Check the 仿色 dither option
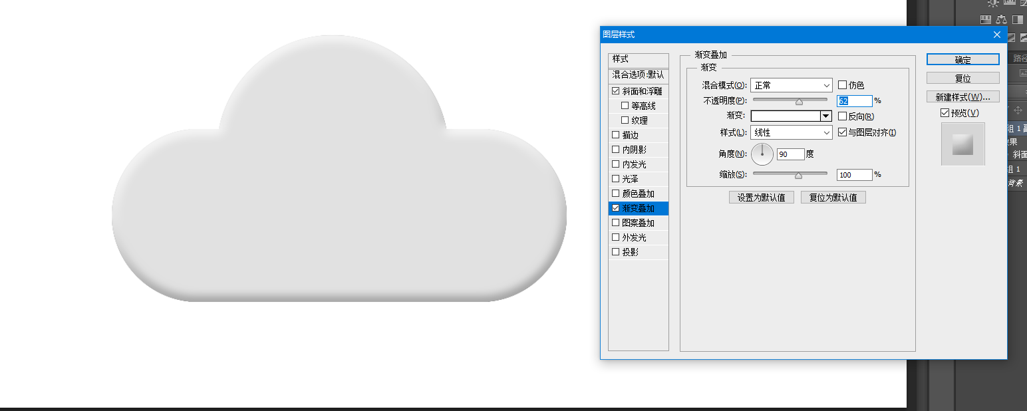Screen dimensions: 1027x411 point(843,85)
